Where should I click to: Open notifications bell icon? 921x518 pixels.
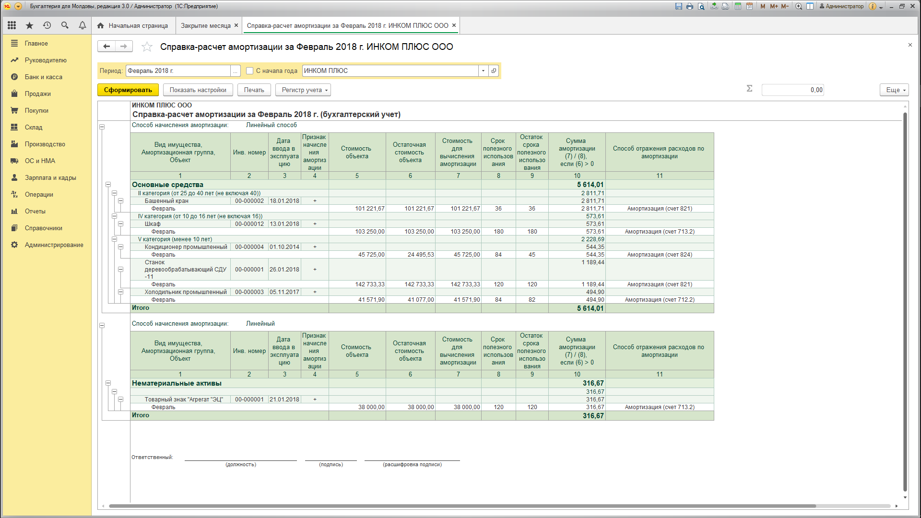[83, 25]
